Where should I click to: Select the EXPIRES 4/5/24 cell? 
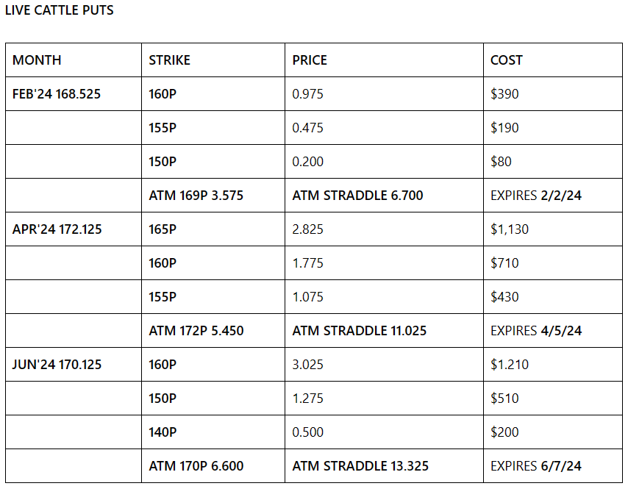pos(535,331)
